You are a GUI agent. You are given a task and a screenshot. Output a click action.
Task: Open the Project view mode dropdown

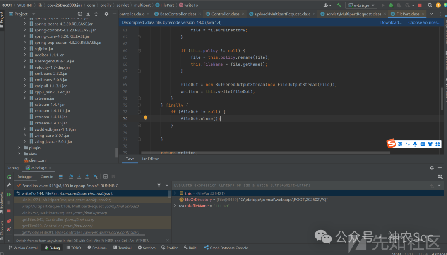[x=34, y=14]
